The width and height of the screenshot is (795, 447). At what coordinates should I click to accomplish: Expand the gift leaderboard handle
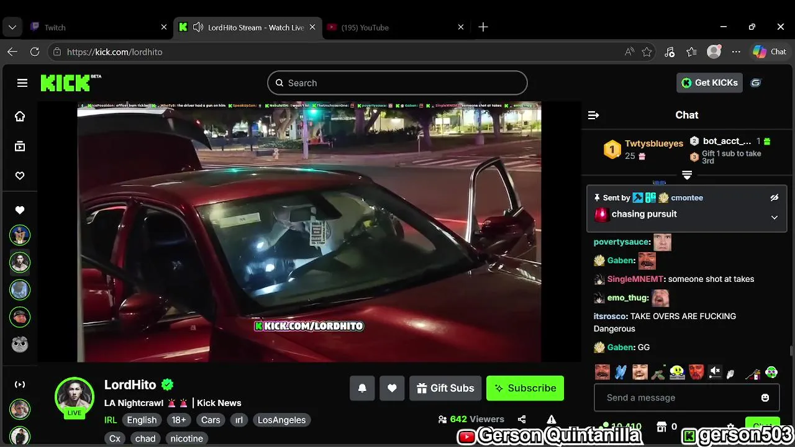pyautogui.click(x=687, y=175)
